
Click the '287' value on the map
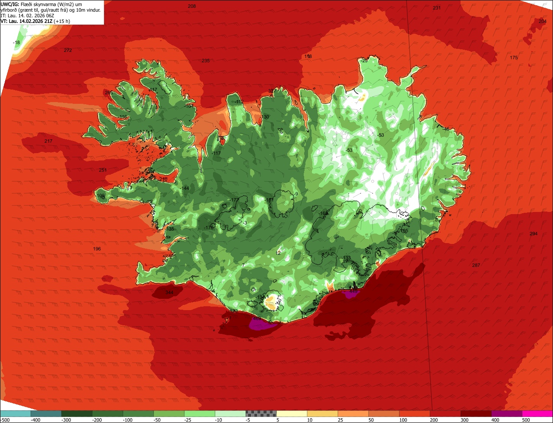pyautogui.click(x=476, y=265)
